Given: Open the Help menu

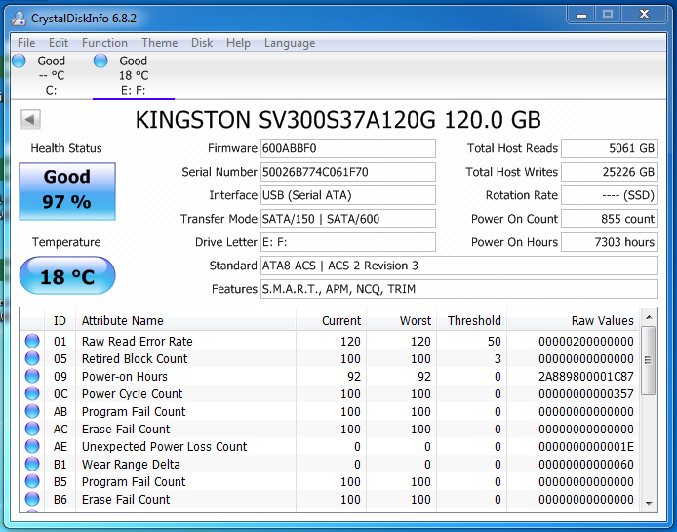Looking at the screenshot, I should pyautogui.click(x=238, y=43).
